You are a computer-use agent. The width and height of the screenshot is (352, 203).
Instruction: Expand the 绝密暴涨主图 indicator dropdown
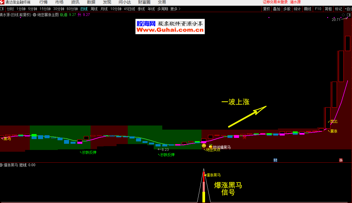coord(35,15)
